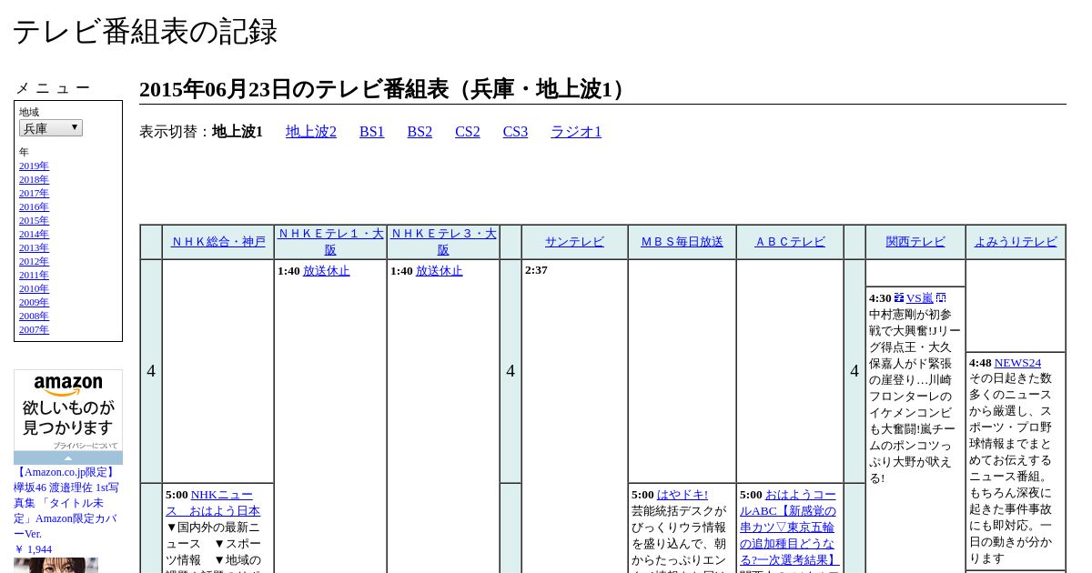Collapse the Amazon ad via its arrow bar
Screen dimensions: 1092x573
tap(68, 457)
